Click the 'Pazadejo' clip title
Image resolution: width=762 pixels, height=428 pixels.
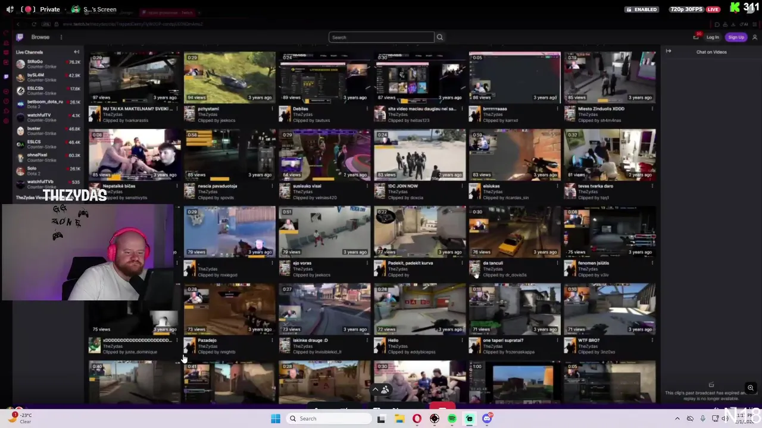coord(207,341)
